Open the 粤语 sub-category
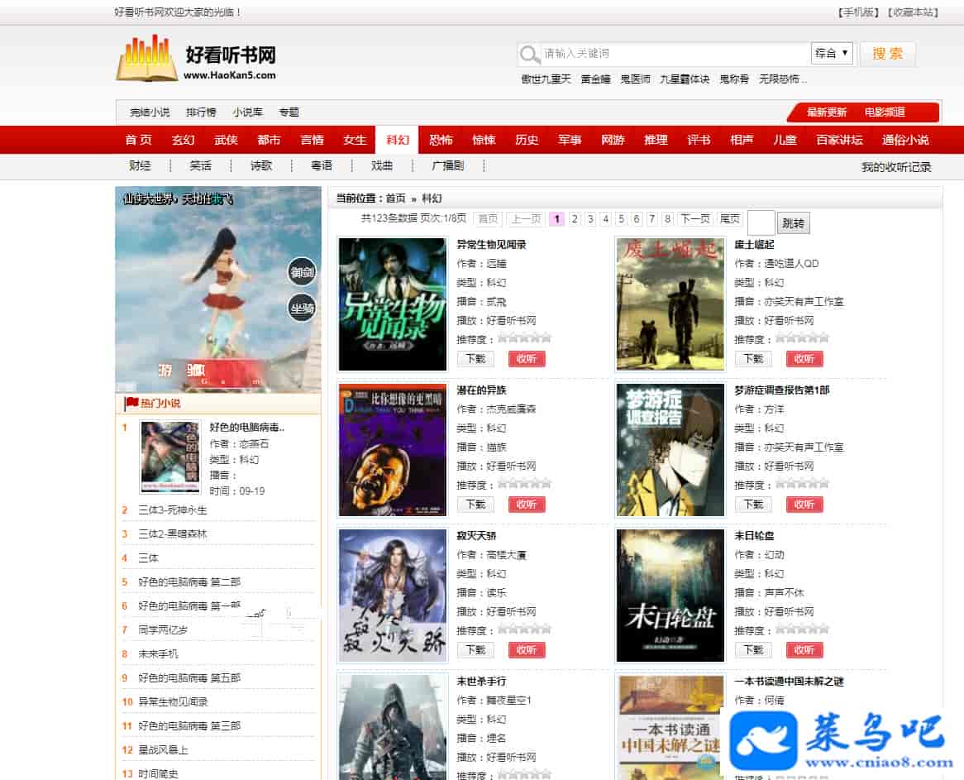964x780 pixels. click(x=322, y=165)
